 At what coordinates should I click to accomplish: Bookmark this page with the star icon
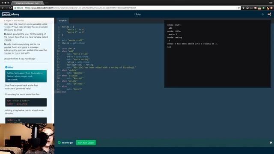[x=239, y=8]
